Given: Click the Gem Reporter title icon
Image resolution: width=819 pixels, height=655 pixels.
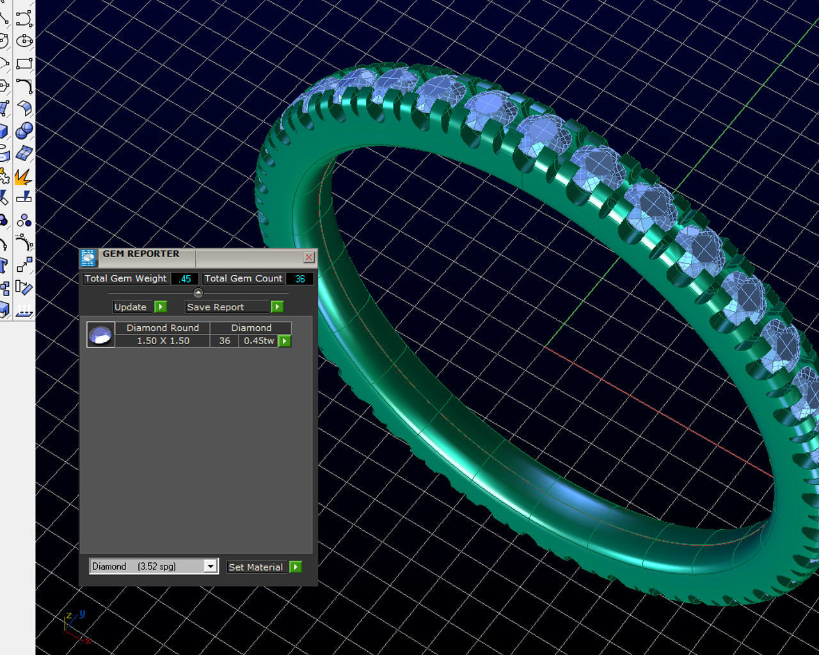Looking at the screenshot, I should pyautogui.click(x=88, y=258).
